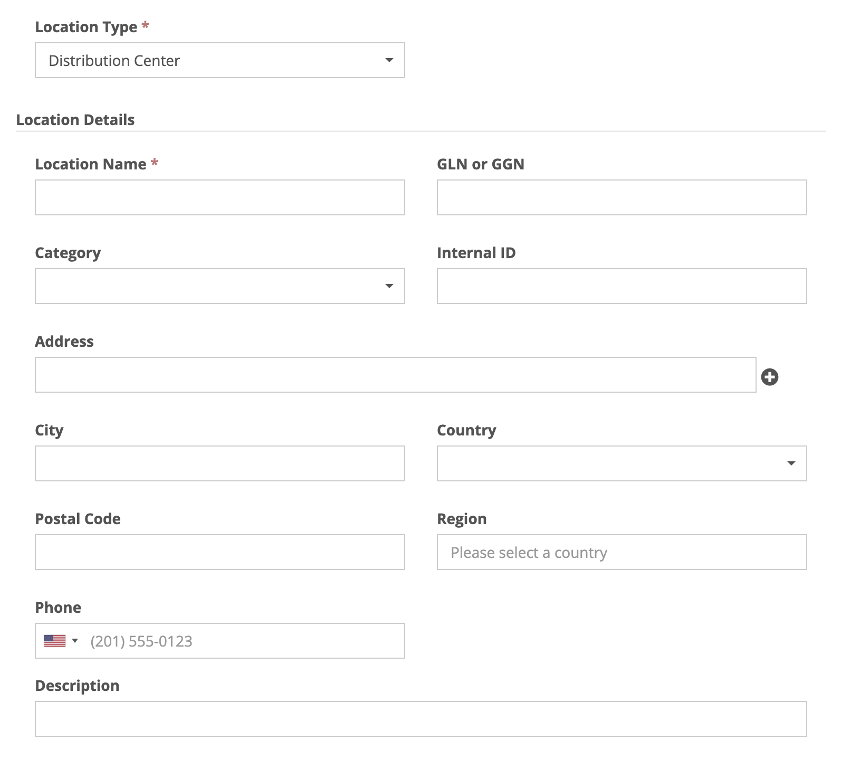Click the 'Description' label

coord(77,686)
